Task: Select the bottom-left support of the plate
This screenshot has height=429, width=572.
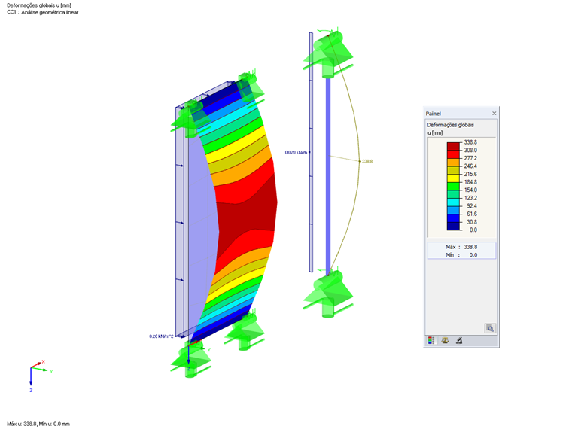Action: click(x=190, y=359)
